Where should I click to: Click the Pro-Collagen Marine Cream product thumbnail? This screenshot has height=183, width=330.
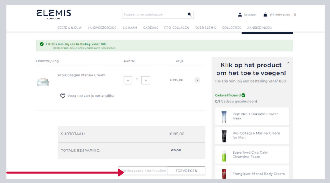[43, 82]
